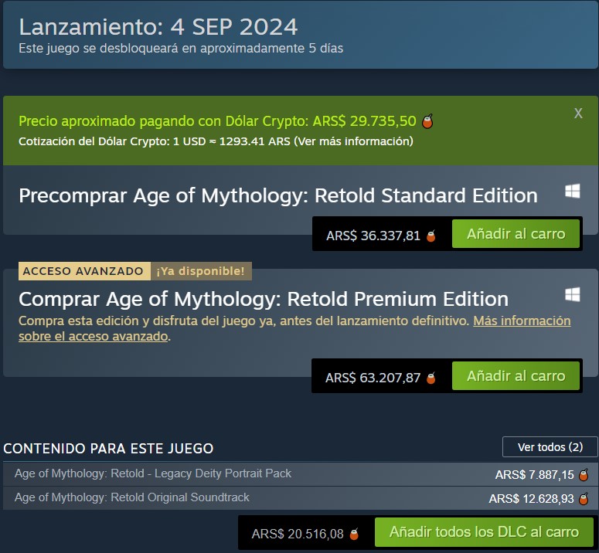
Task: Add Premium Edition to the cart
Action: click(x=516, y=376)
